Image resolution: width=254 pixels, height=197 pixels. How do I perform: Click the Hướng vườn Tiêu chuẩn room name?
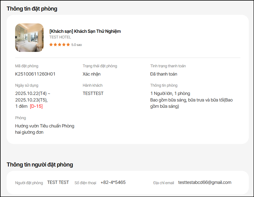(x=44, y=126)
